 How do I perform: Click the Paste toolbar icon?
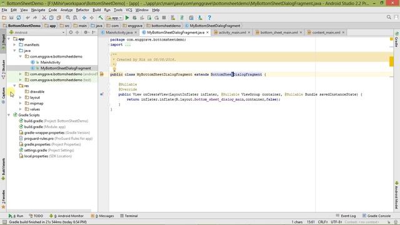59,17
